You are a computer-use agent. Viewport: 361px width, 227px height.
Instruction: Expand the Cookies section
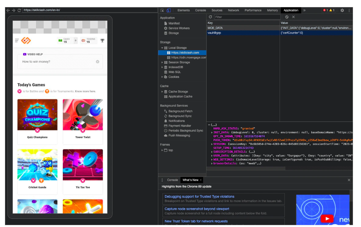[162, 77]
